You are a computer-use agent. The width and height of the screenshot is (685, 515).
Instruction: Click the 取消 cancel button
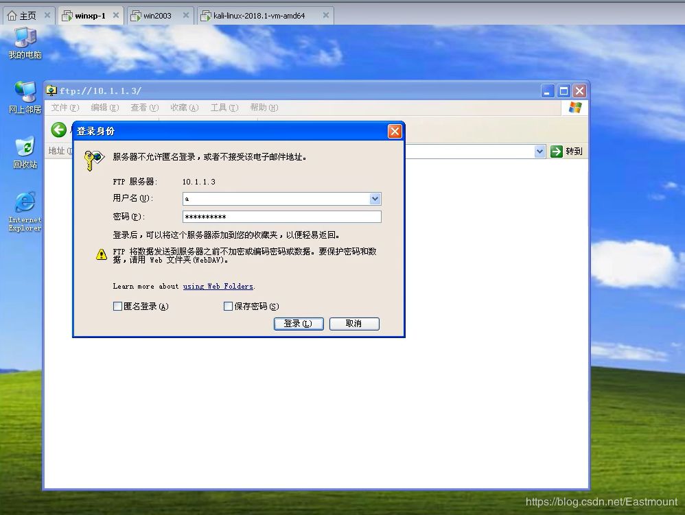(354, 324)
